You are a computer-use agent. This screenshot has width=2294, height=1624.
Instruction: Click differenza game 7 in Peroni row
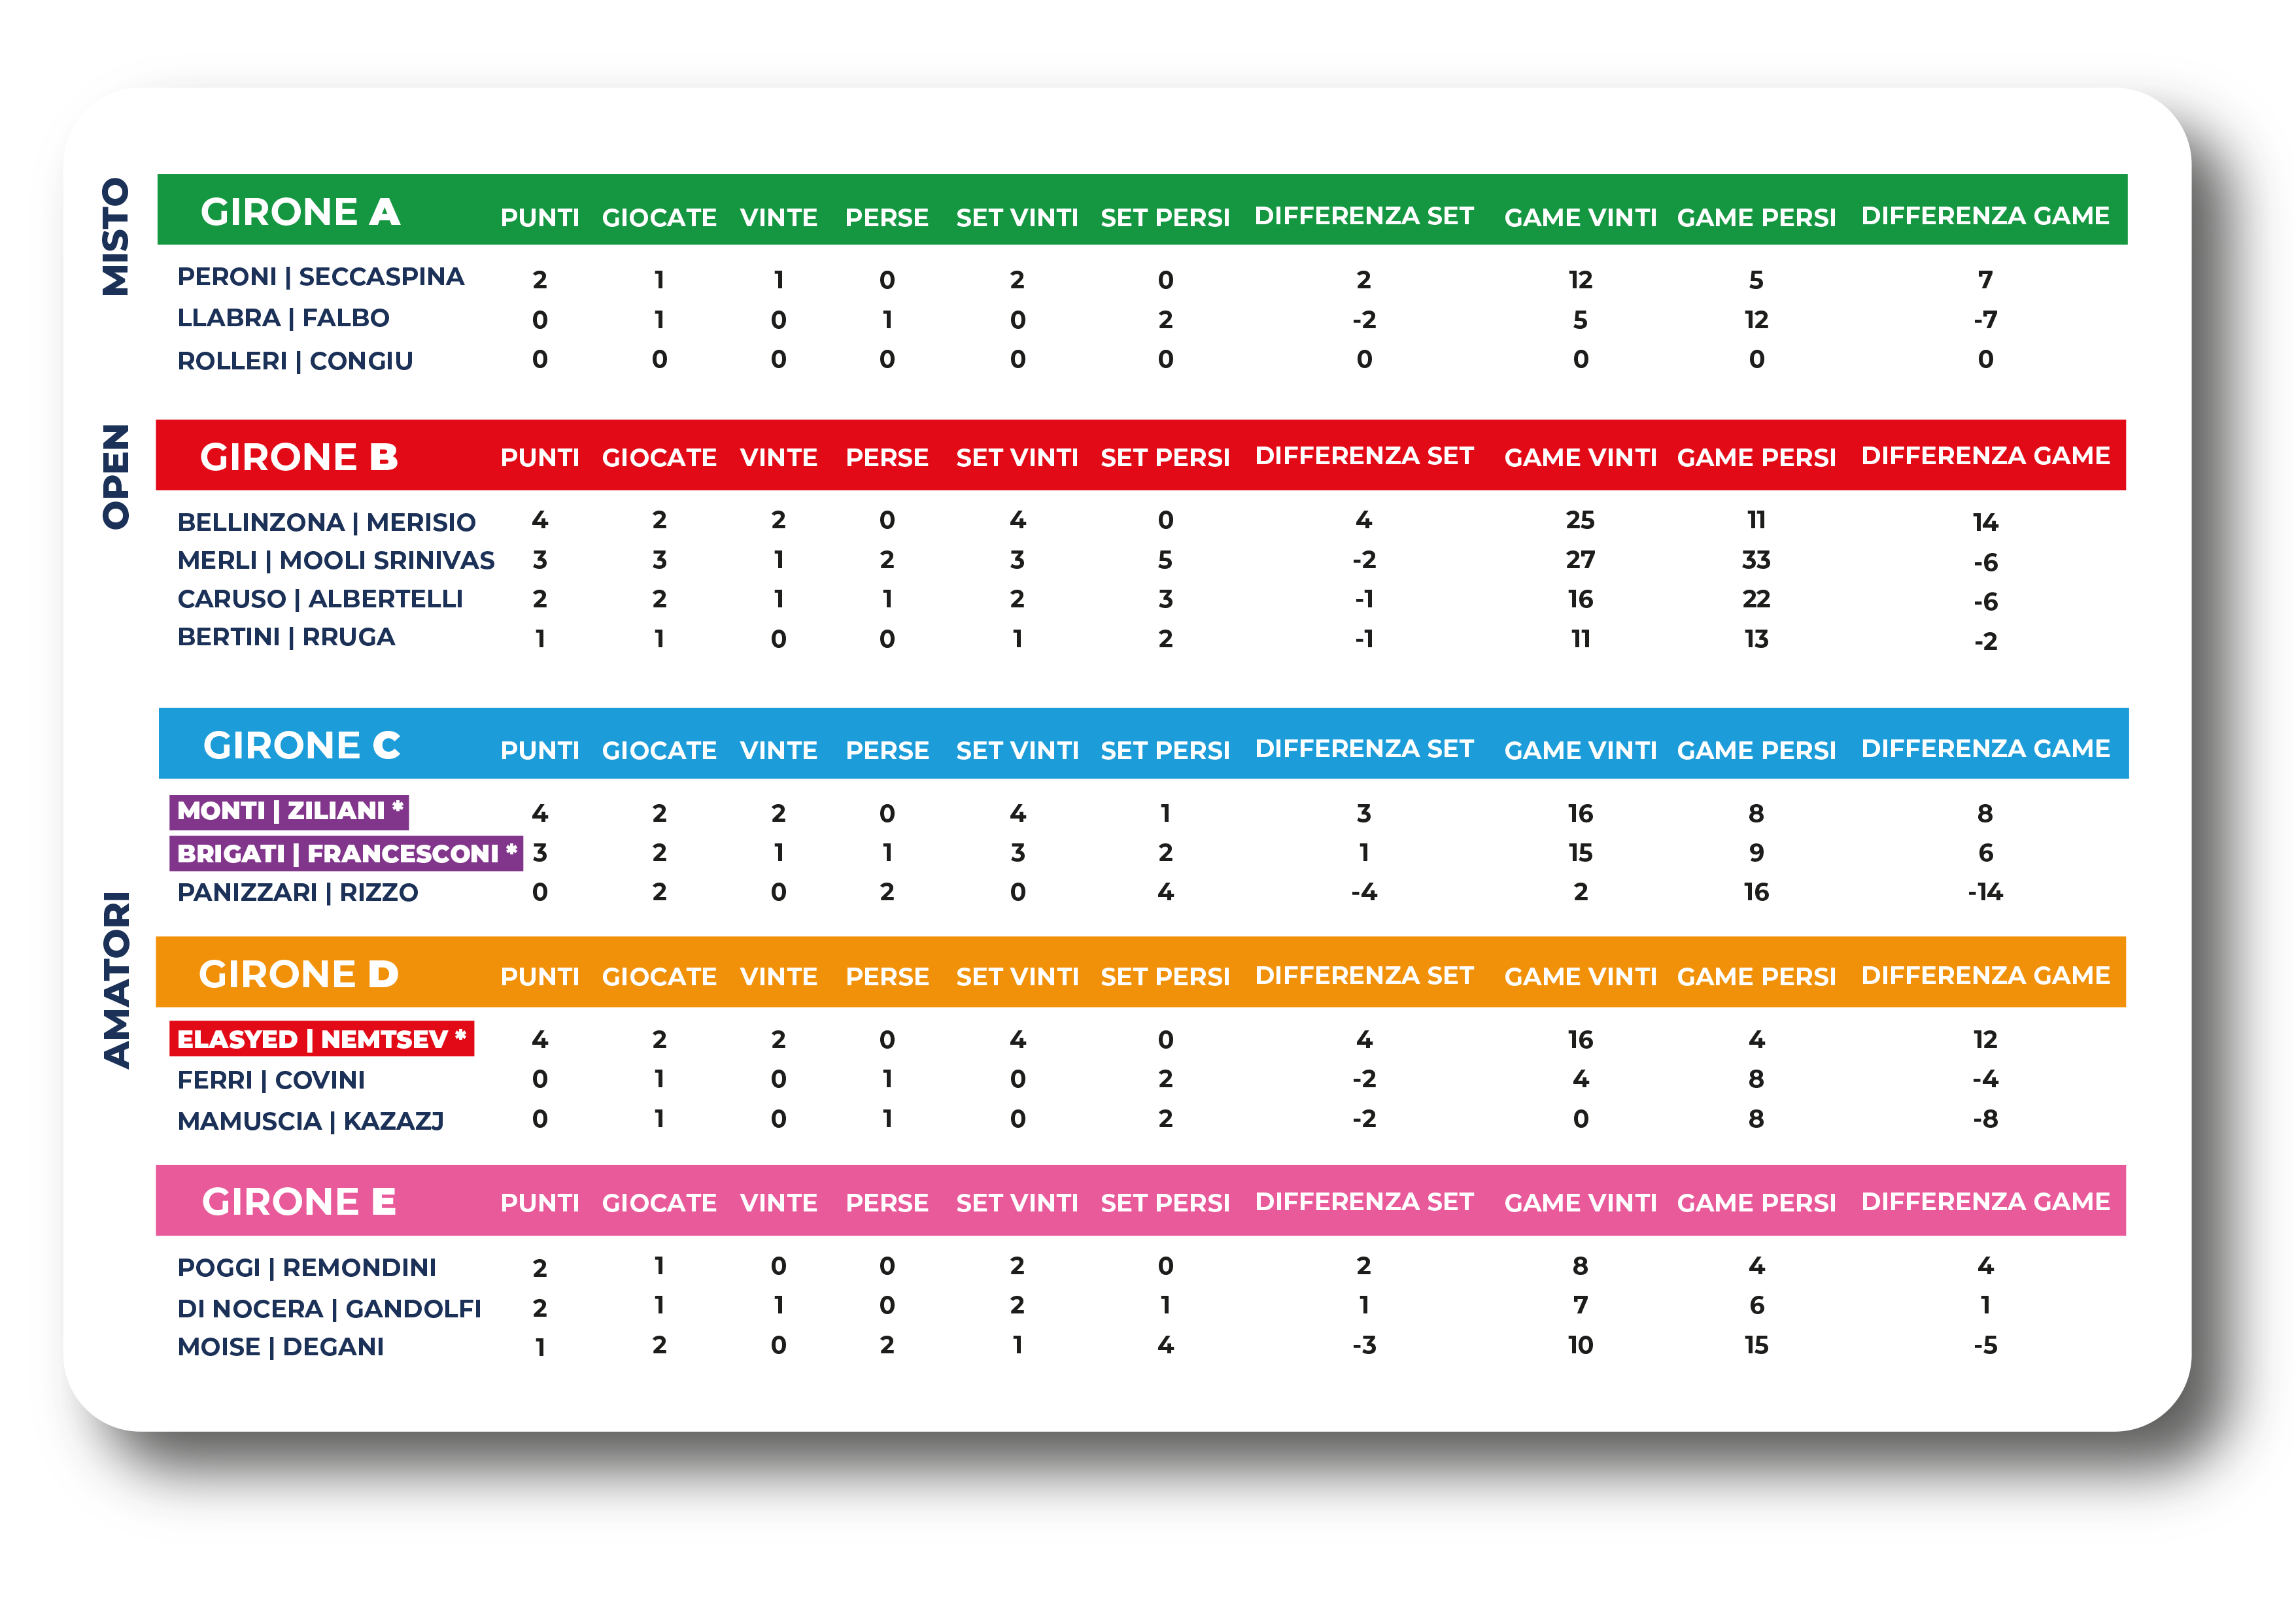tap(1985, 280)
